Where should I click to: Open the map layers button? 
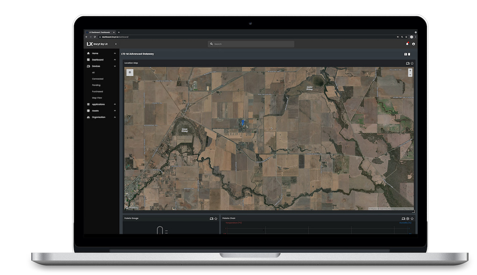pos(130,72)
